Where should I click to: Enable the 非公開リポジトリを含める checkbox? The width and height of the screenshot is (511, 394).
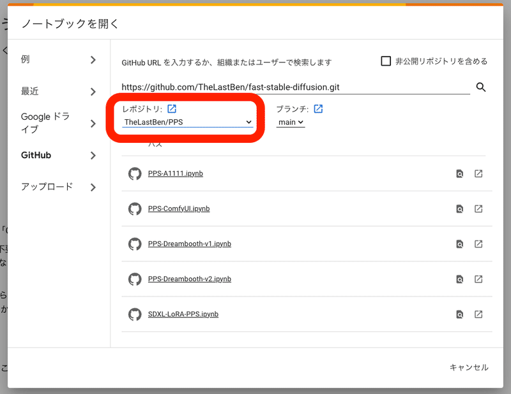coord(386,61)
